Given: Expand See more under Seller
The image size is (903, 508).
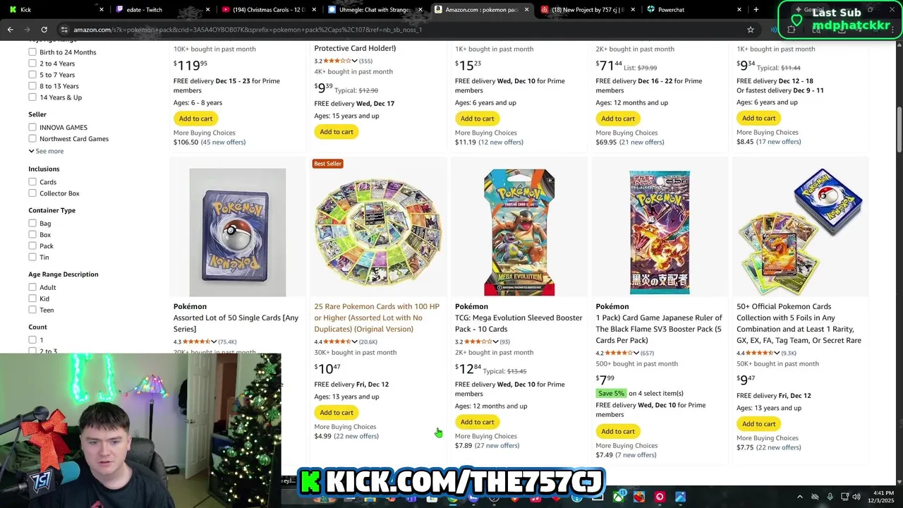Looking at the screenshot, I should [47, 151].
